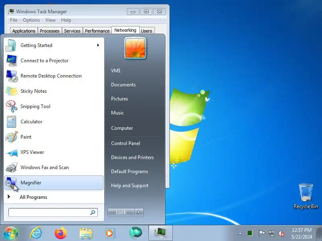Select the Networking tab
Screen dimensions: 322x241
(125, 30)
